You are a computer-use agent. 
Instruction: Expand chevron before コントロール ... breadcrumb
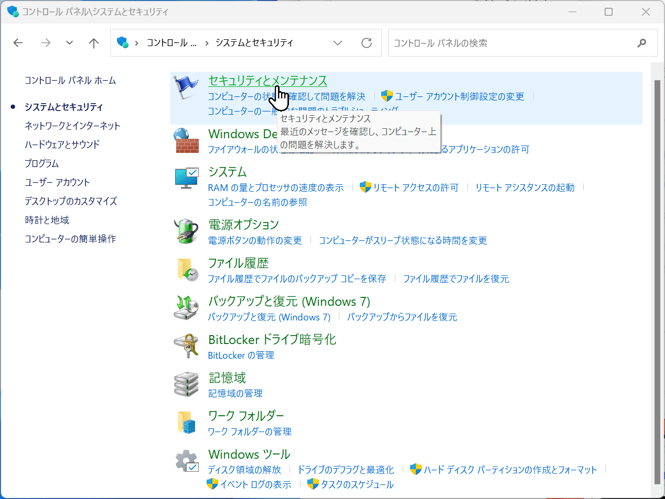(137, 43)
